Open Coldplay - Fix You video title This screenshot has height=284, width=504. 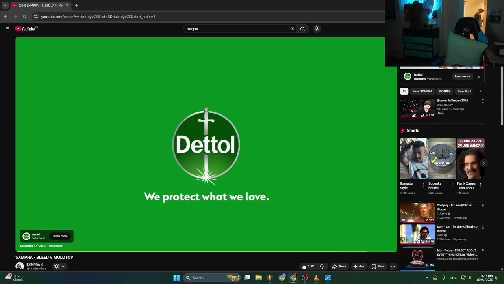(x=454, y=207)
